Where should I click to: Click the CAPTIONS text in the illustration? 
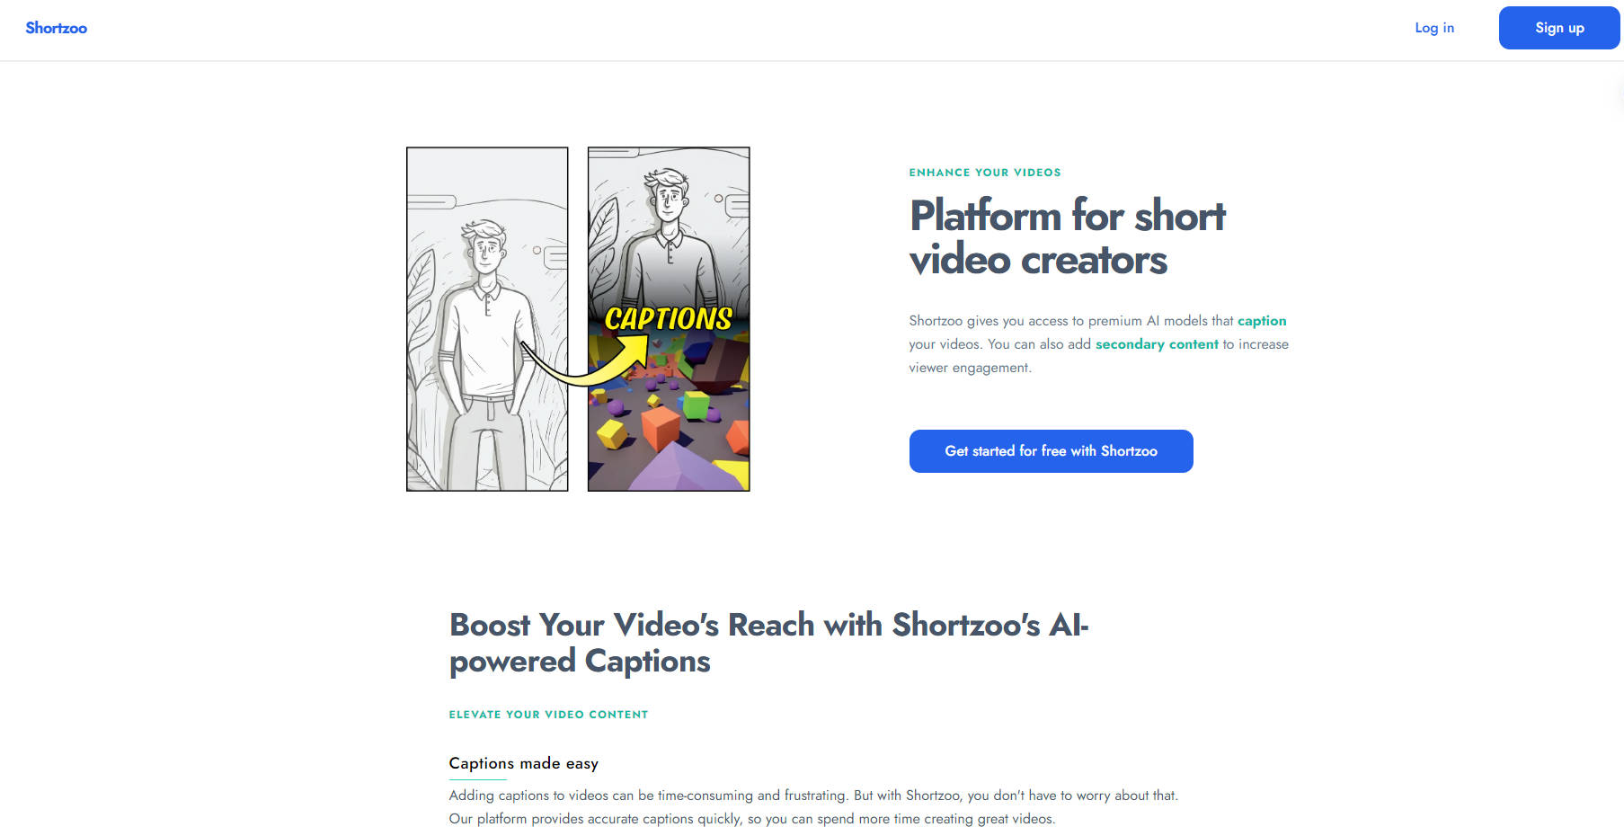[x=667, y=317]
